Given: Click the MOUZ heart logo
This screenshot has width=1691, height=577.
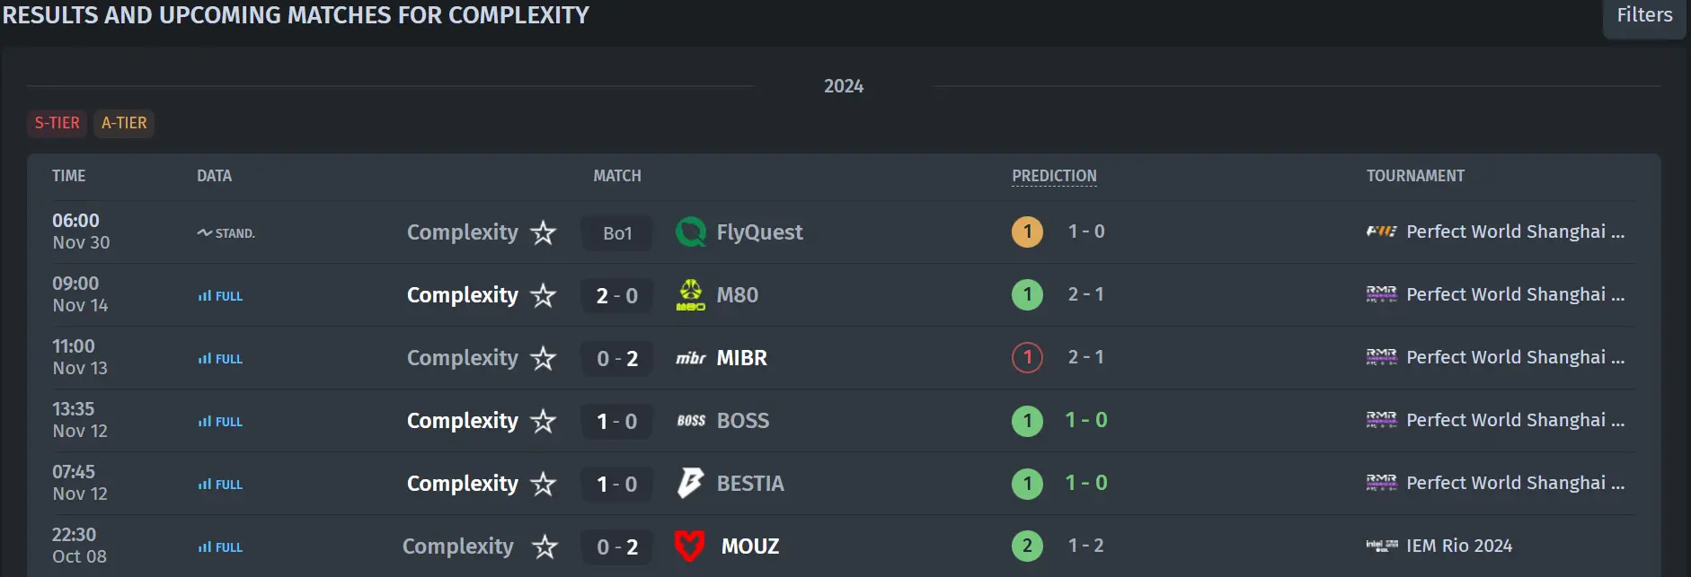Looking at the screenshot, I should click(x=690, y=546).
